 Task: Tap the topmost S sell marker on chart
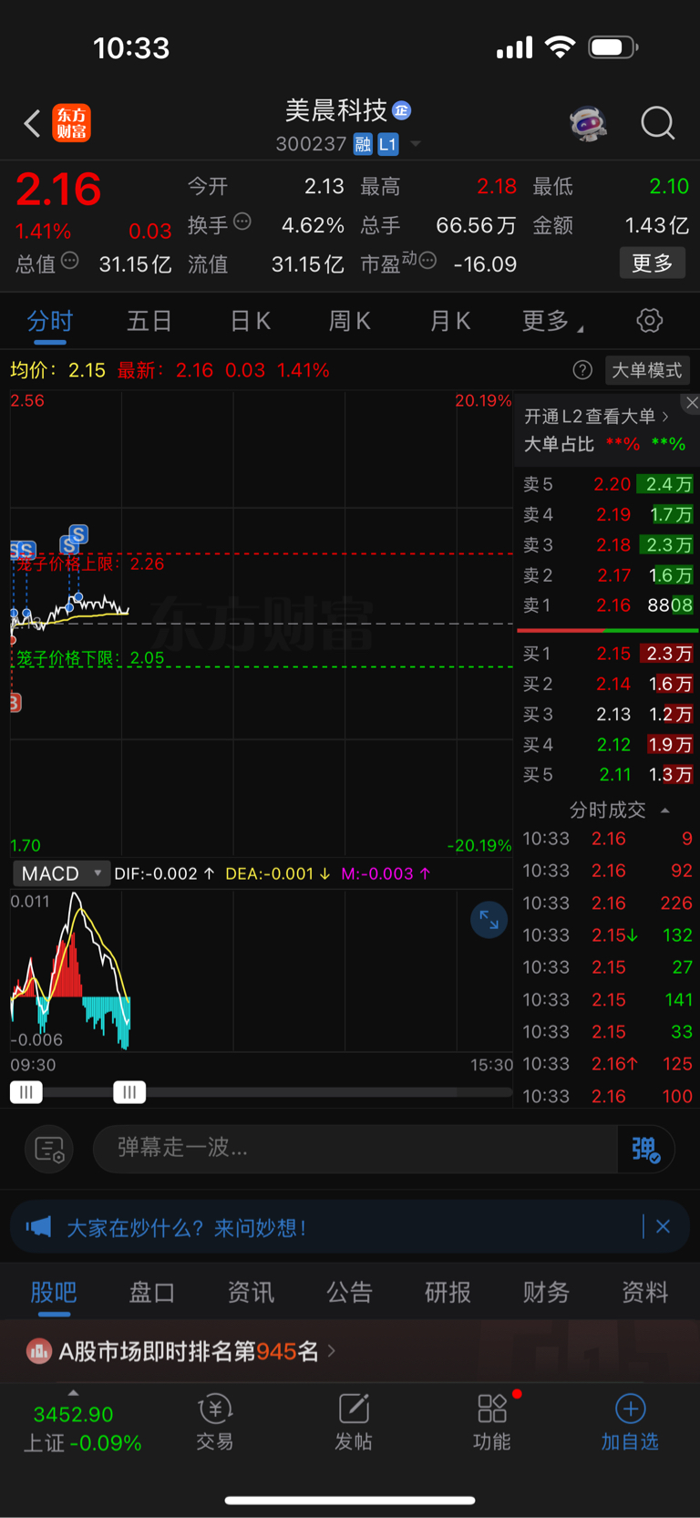pos(79,534)
